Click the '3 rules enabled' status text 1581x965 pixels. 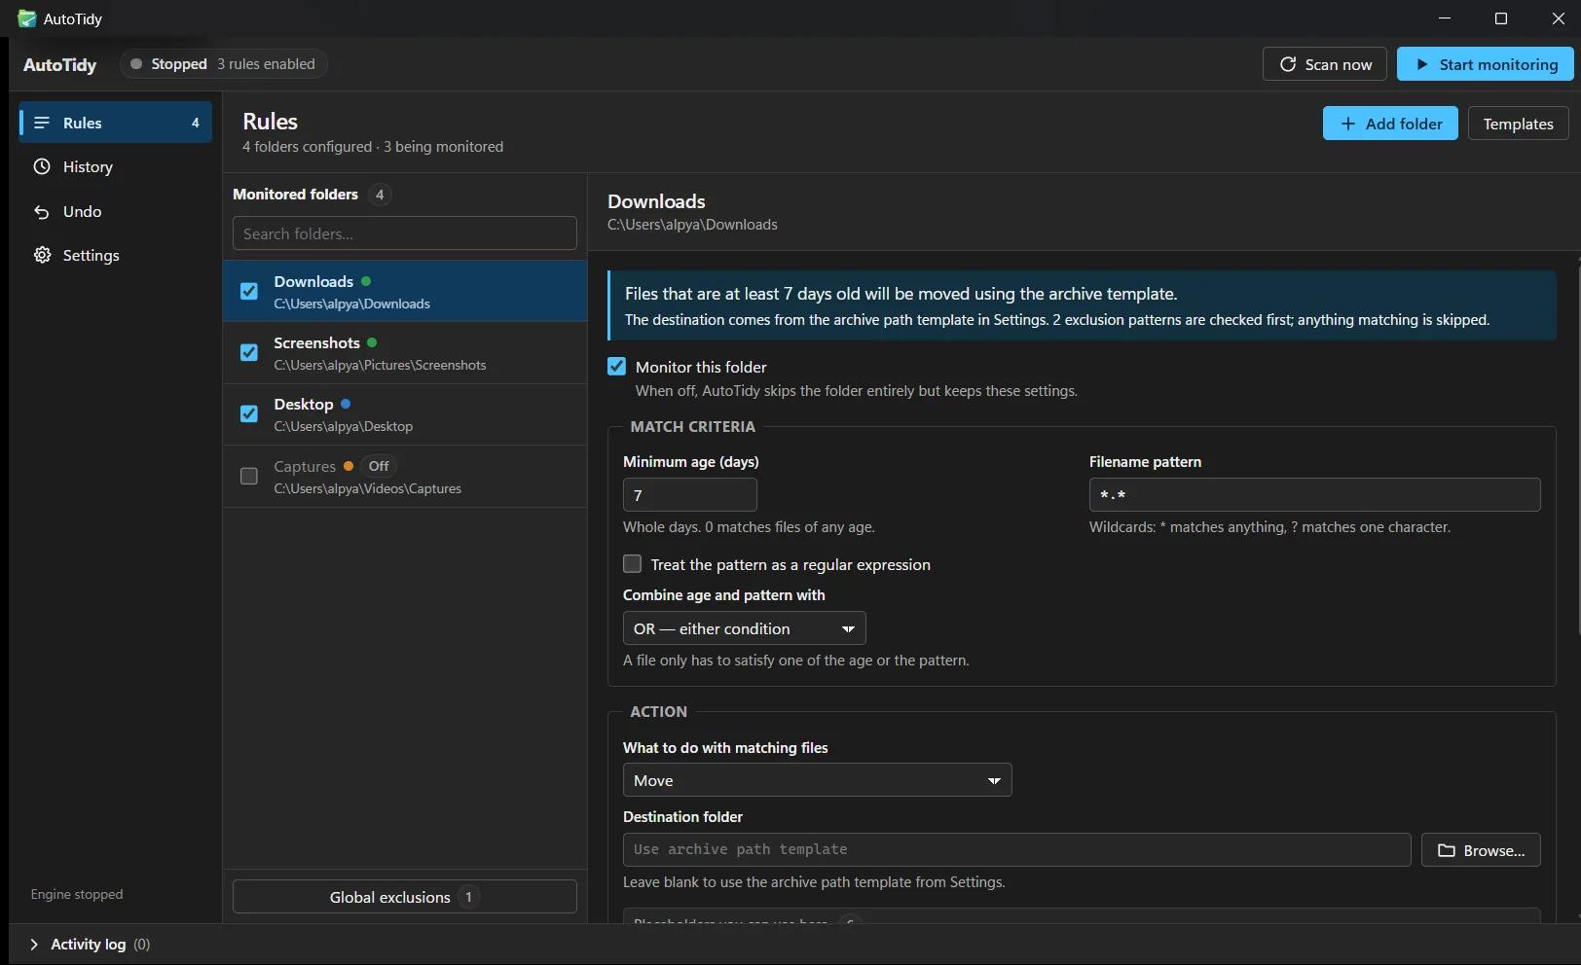tap(266, 64)
